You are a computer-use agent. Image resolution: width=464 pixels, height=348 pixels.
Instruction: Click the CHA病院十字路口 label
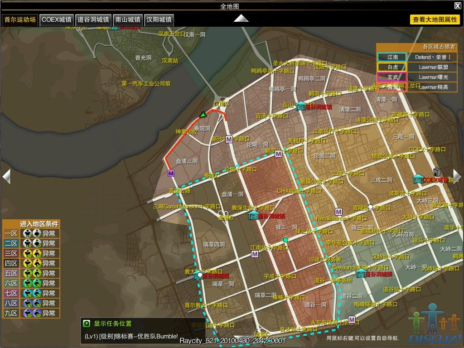pos(299,191)
